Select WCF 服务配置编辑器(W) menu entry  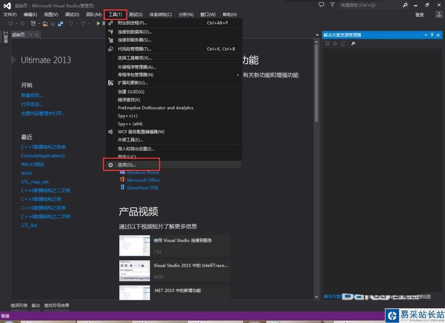(174, 132)
